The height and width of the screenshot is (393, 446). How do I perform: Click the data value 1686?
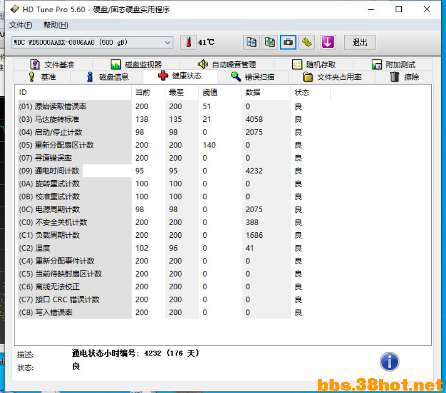[x=254, y=235]
